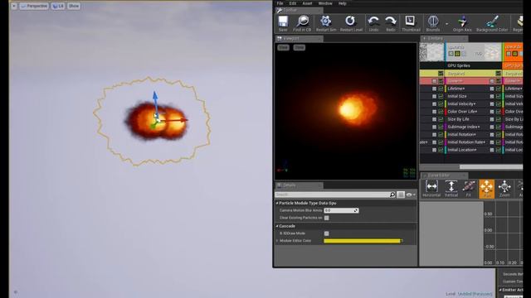This screenshot has height=298, width=531.
Task: Click the green graph icon after gray emitter's Initial Velocity
Action: tap(499, 104)
